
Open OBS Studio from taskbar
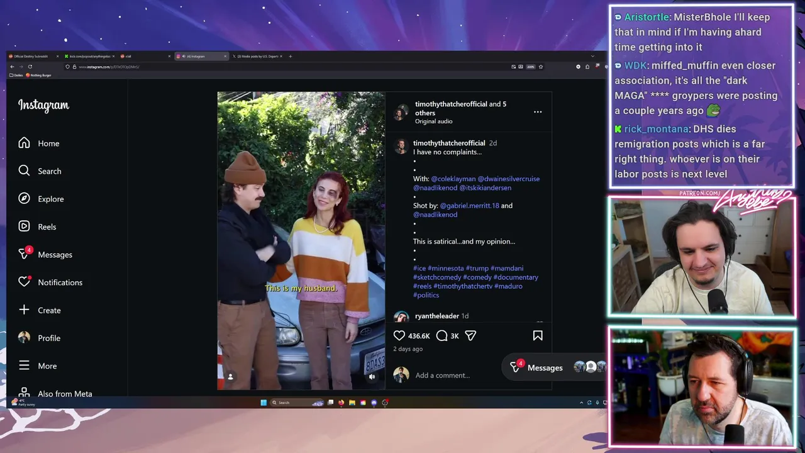pos(385,403)
